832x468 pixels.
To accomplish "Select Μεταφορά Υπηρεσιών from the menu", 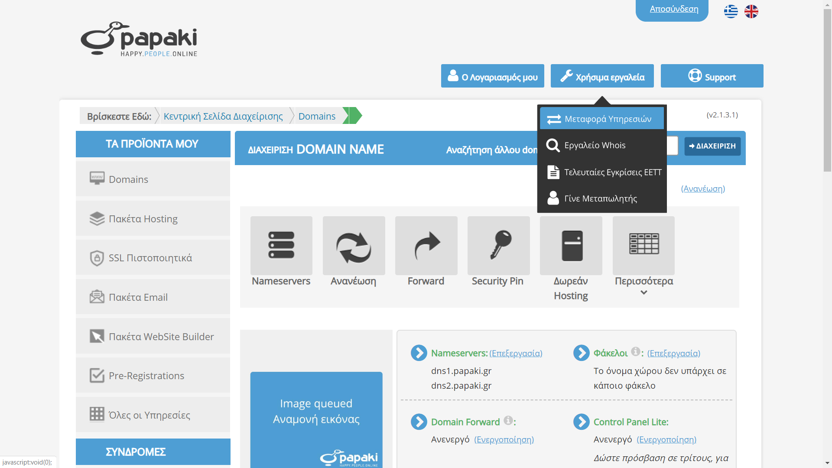I will [x=602, y=119].
